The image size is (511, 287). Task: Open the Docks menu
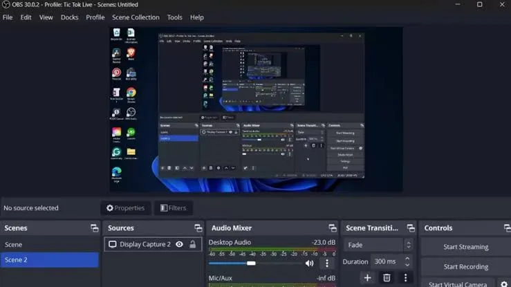click(69, 17)
